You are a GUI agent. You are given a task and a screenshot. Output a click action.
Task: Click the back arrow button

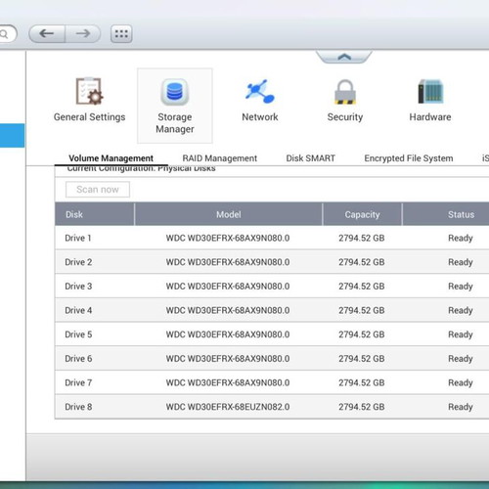tap(47, 33)
